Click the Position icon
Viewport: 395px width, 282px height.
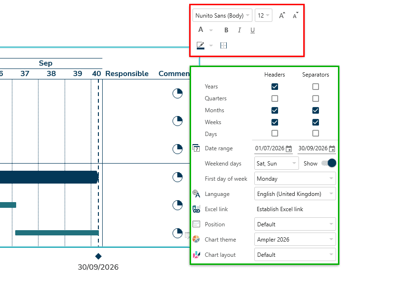click(196, 224)
